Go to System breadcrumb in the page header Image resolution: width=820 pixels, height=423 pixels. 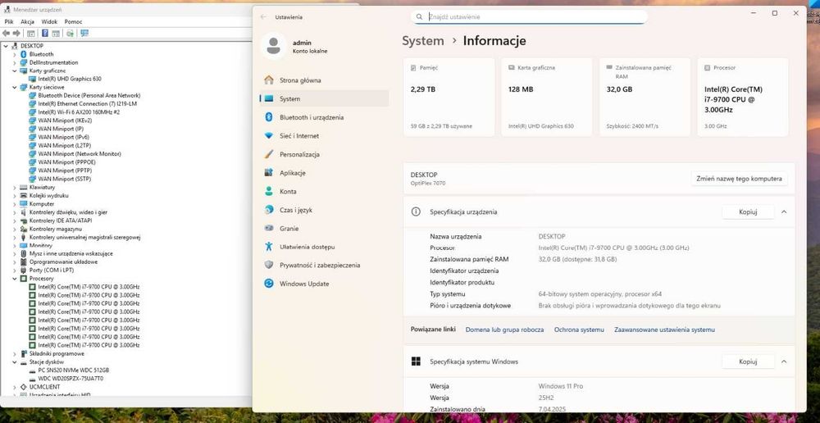coord(423,41)
